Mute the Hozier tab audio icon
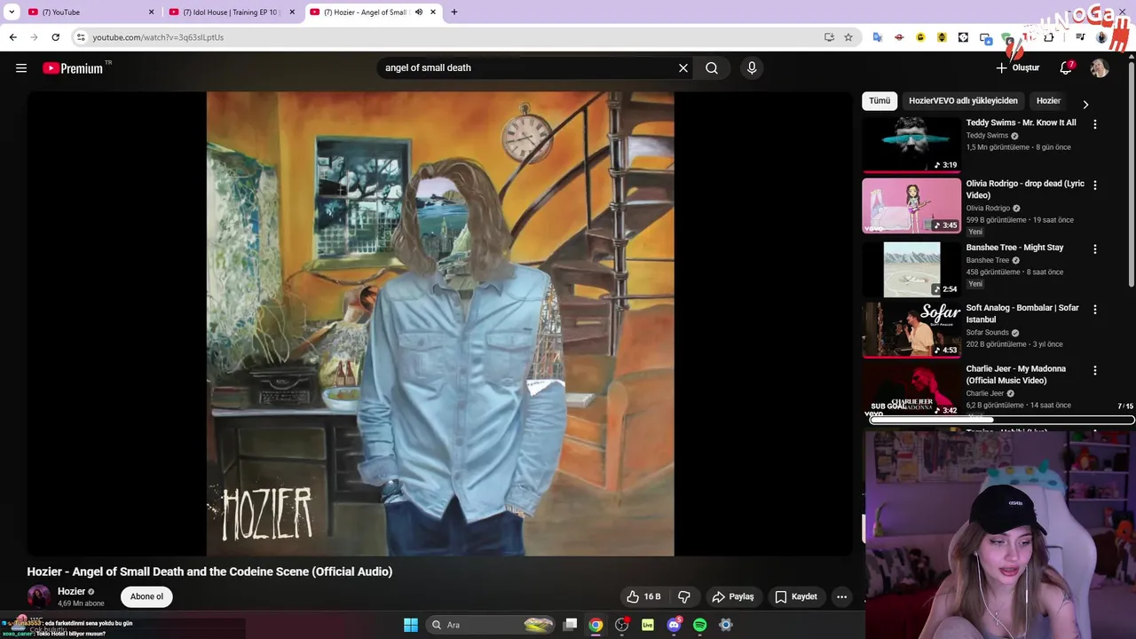 pyautogui.click(x=418, y=12)
